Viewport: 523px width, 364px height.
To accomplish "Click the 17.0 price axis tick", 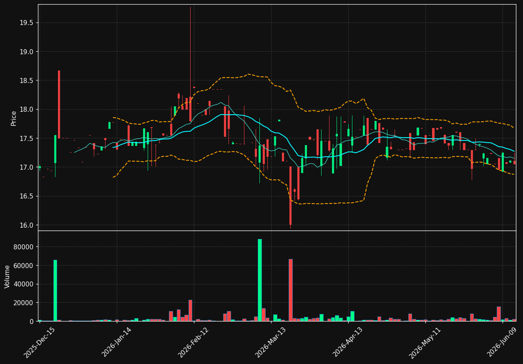I will (26, 167).
